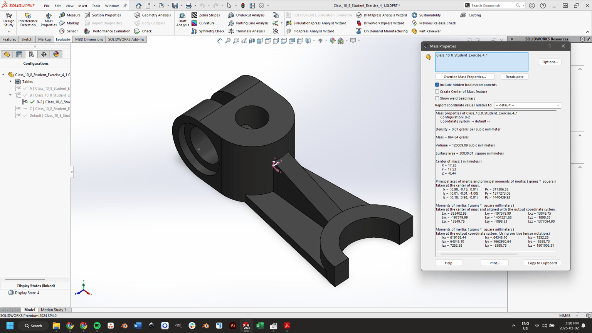Switch to the MBD Dimensions tab
This screenshot has width=592, height=333.
point(89,39)
